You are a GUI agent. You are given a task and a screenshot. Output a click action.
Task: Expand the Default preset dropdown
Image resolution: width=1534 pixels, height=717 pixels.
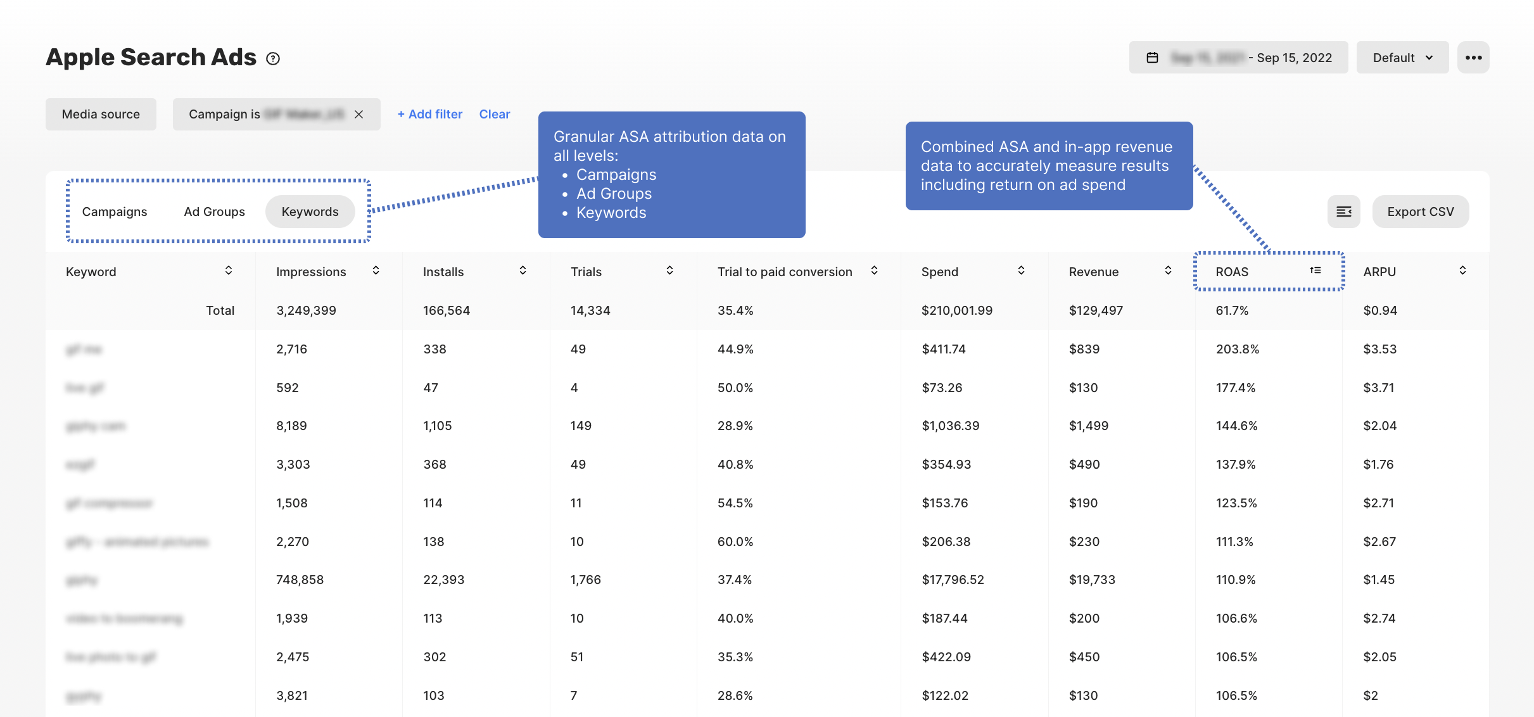tap(1402, 58)
